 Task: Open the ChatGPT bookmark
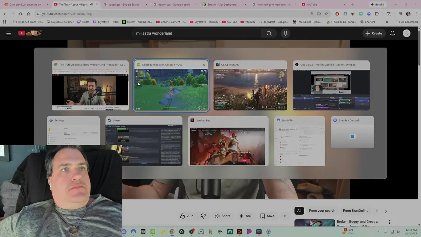tap(367, 22)
